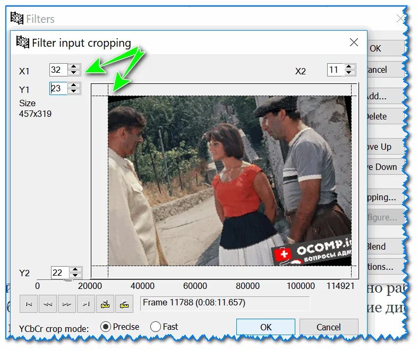This screenshot has width=418, height=350.
Task: Click Cropping... in the Filters window
Action: tap(386, 197)
